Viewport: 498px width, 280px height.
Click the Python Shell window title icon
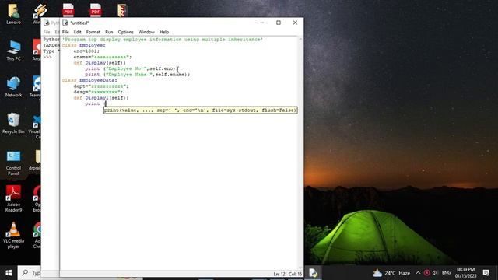click(x=47, y=23)
